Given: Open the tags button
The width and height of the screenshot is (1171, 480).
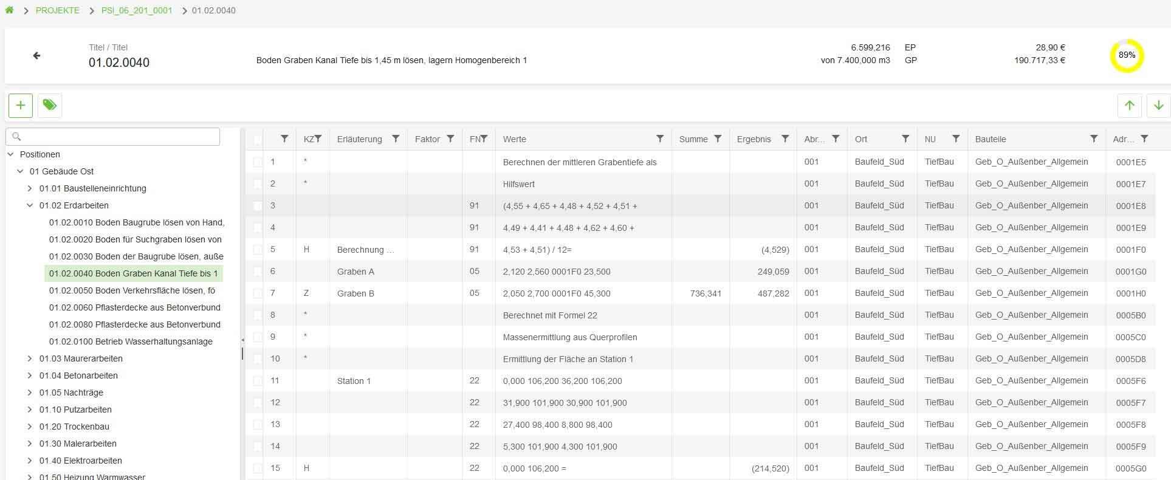Looking at the screenshot, I should [x=50, y=105].
